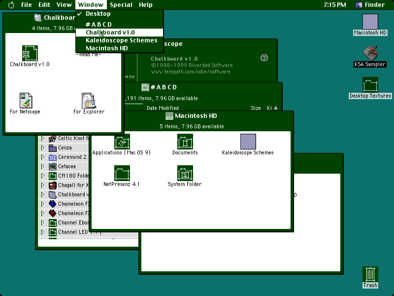Click the Chalkboard window title bar icon
Viewport: 394px width, 296px height.
pos(38,18)
